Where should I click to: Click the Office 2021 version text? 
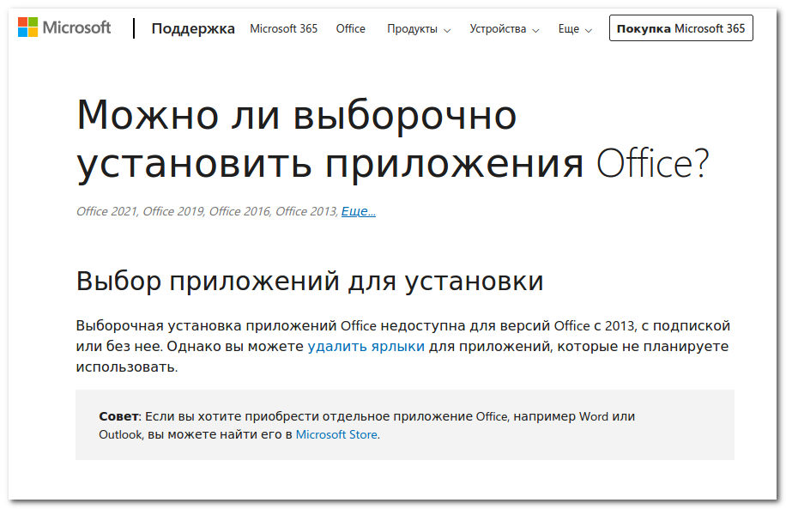(106, 211)
